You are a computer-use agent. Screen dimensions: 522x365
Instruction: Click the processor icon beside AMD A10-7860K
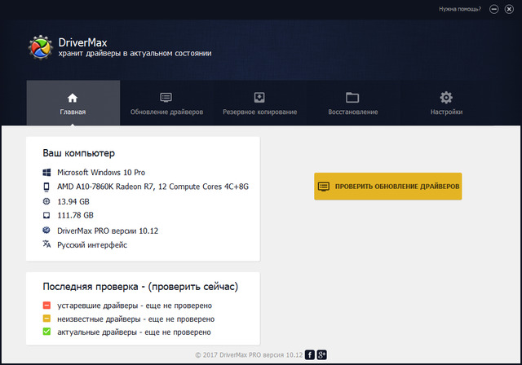coord(46,187)
